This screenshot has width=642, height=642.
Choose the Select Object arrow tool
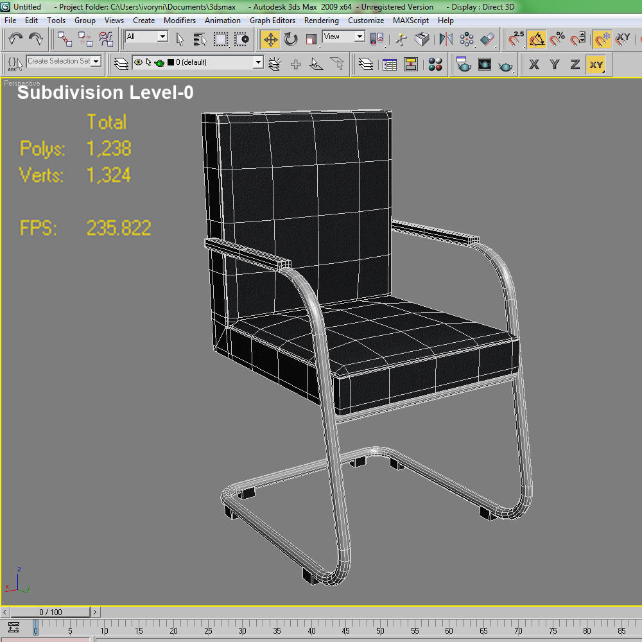coord(180,39)
